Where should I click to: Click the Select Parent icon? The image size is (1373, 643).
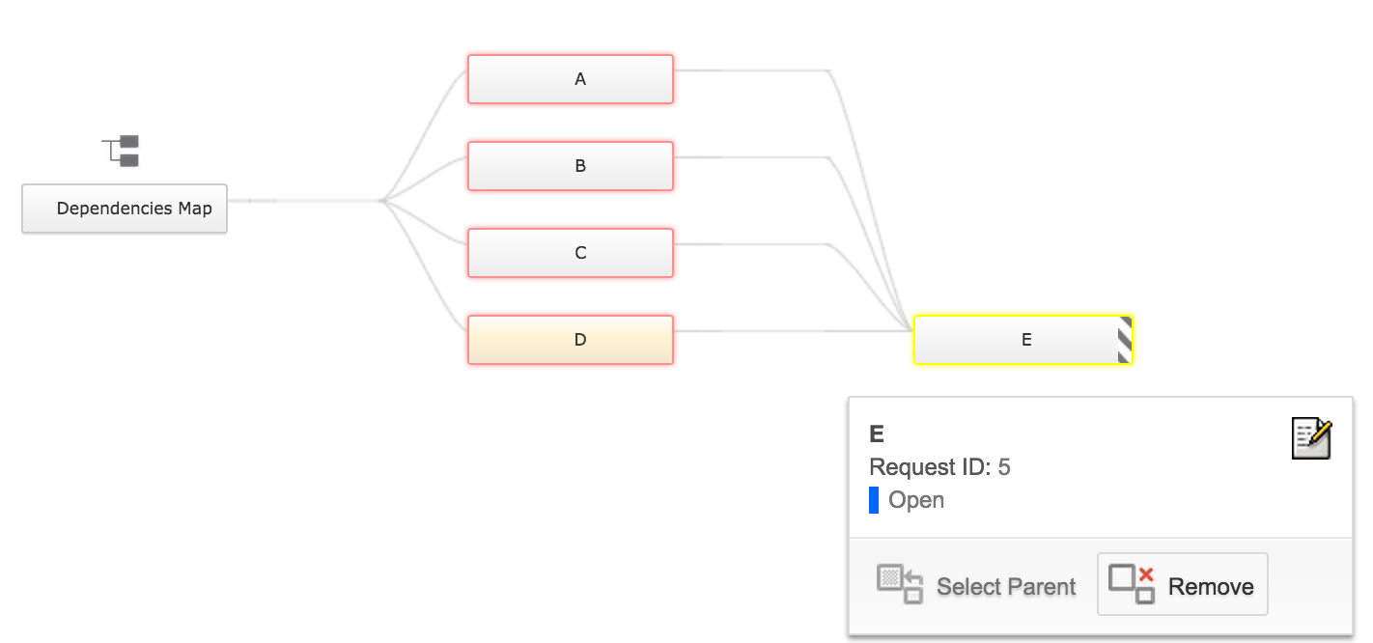pos(899,585)
